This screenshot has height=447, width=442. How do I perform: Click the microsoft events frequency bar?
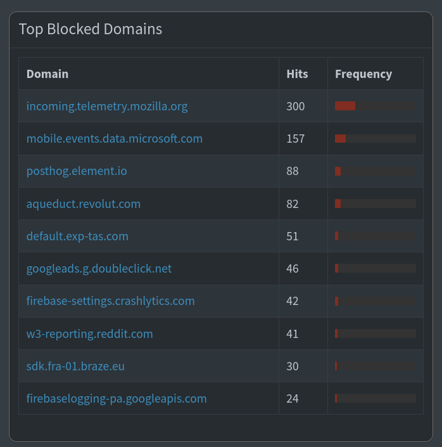[x=376, y=139]
